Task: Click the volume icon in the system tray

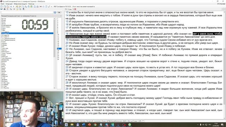Action: click(x=203, y=125)
